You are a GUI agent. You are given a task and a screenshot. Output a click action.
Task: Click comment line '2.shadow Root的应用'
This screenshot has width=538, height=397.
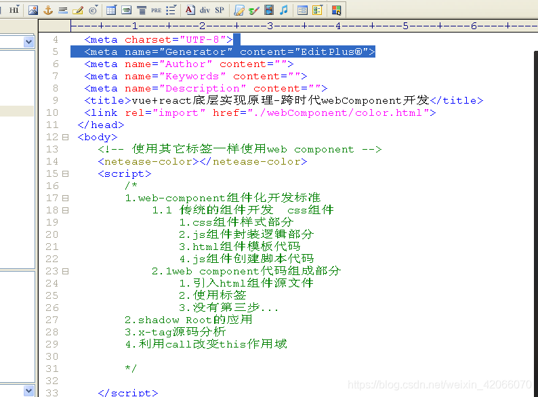coord(188,320)
